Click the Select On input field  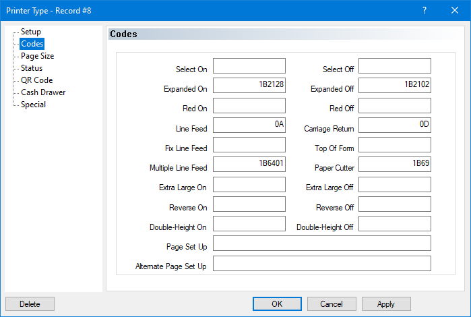click(x=249, y=66)
